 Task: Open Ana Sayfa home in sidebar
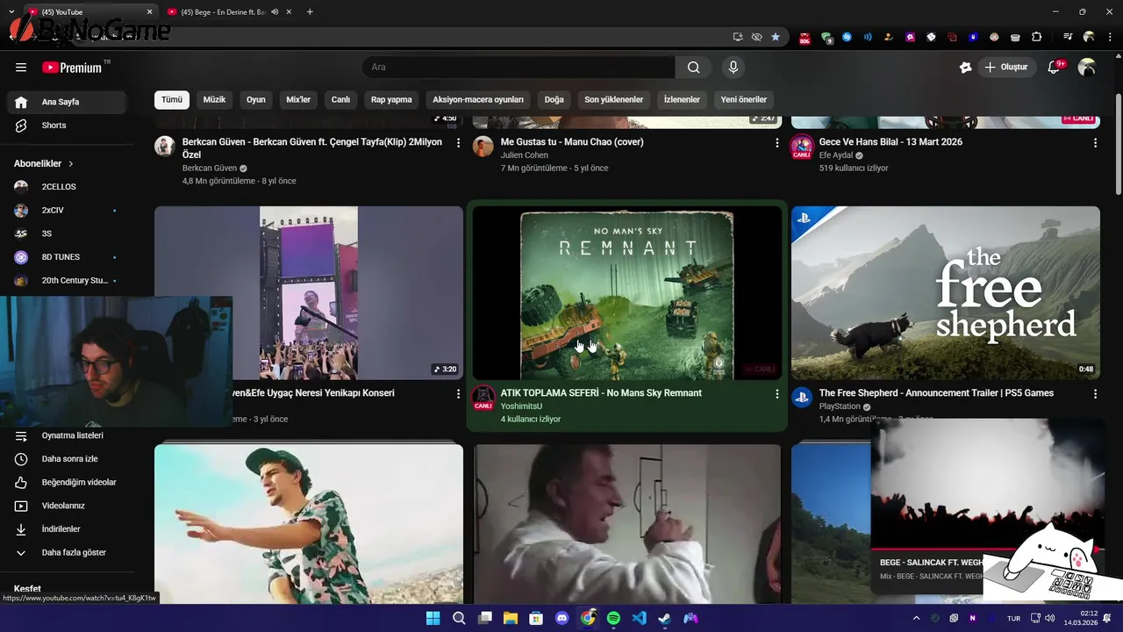[x=67, y=102]
